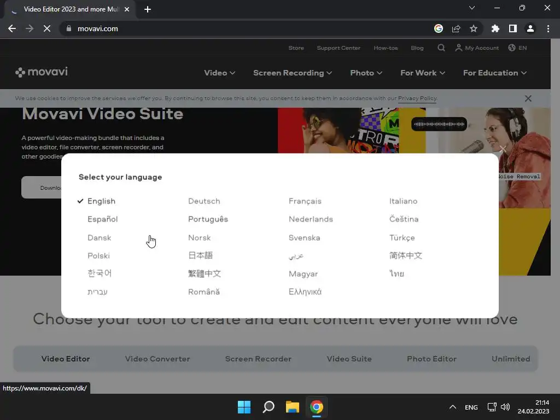This screenshot has width=560, height=420.
Task: Click the Movavi logo
Action: pyautogui.click(x=42, y=72)
